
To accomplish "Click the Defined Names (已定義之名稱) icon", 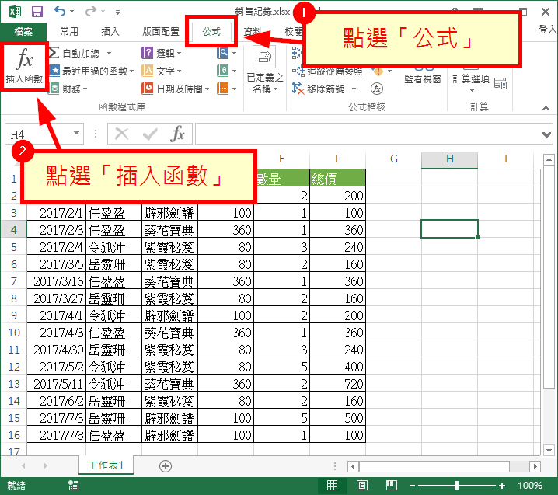I will pyautogui.click(x=264, y=57).
